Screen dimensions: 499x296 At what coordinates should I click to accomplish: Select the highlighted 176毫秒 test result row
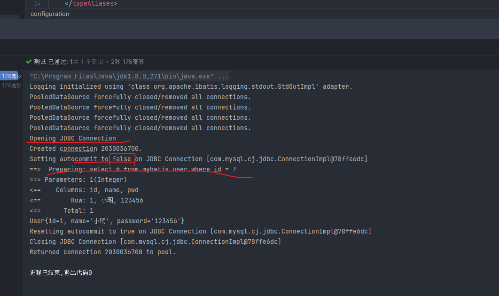pos(11,76)
